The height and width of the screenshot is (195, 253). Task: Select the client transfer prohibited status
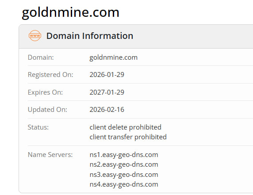128,137
